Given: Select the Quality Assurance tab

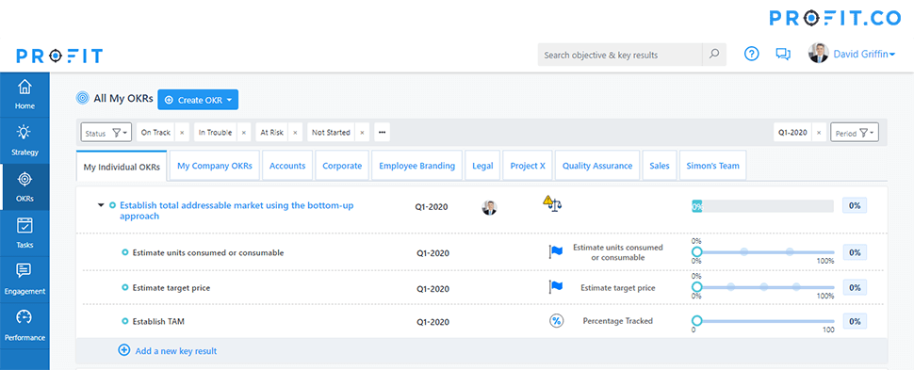Looking at the screenshot, I should (596, 166).
